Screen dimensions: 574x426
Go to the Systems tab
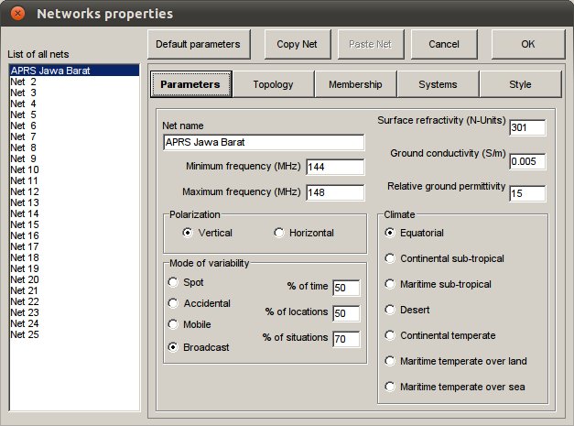click(x=438, y=84)
